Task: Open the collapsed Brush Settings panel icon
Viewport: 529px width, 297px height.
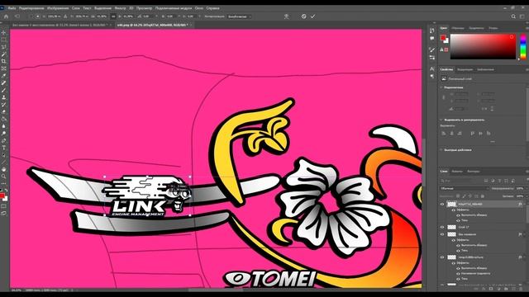Action: (x=432, y=49)
